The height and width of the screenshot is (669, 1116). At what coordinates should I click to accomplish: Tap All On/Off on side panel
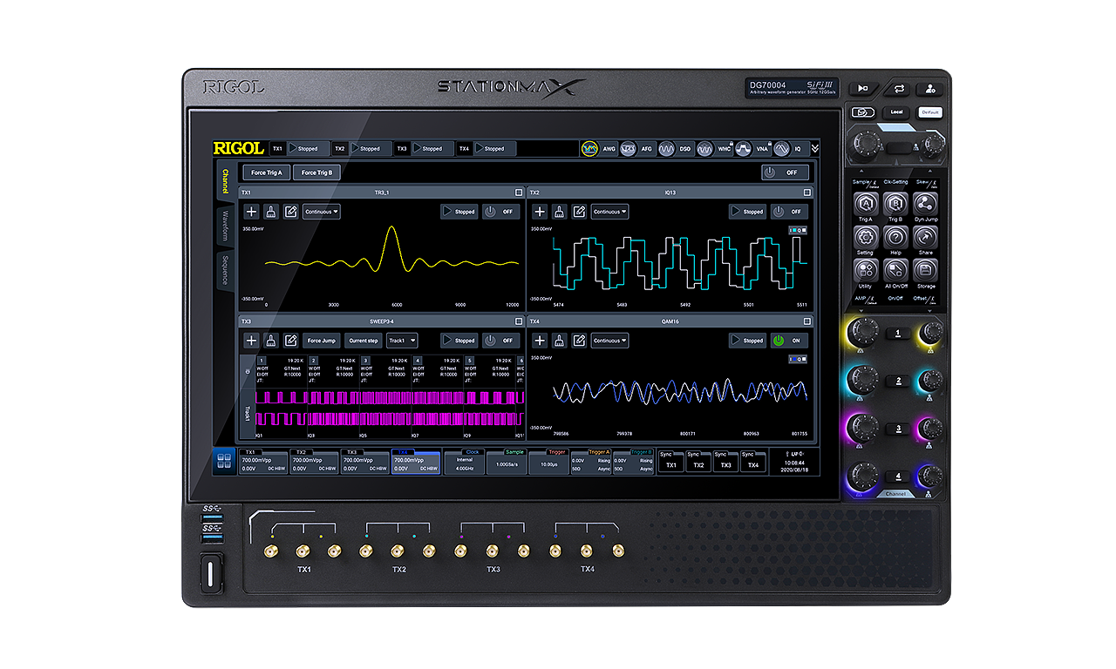pyautogui.click(x=895, y=270)
